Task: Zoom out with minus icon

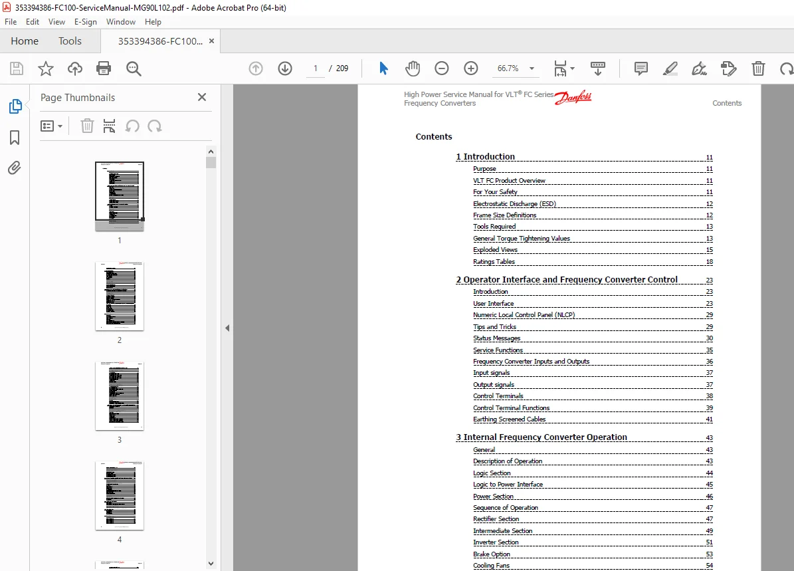Action: tap(442, 68)
